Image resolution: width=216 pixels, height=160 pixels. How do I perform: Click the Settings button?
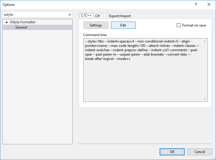[x=96, y=25]
